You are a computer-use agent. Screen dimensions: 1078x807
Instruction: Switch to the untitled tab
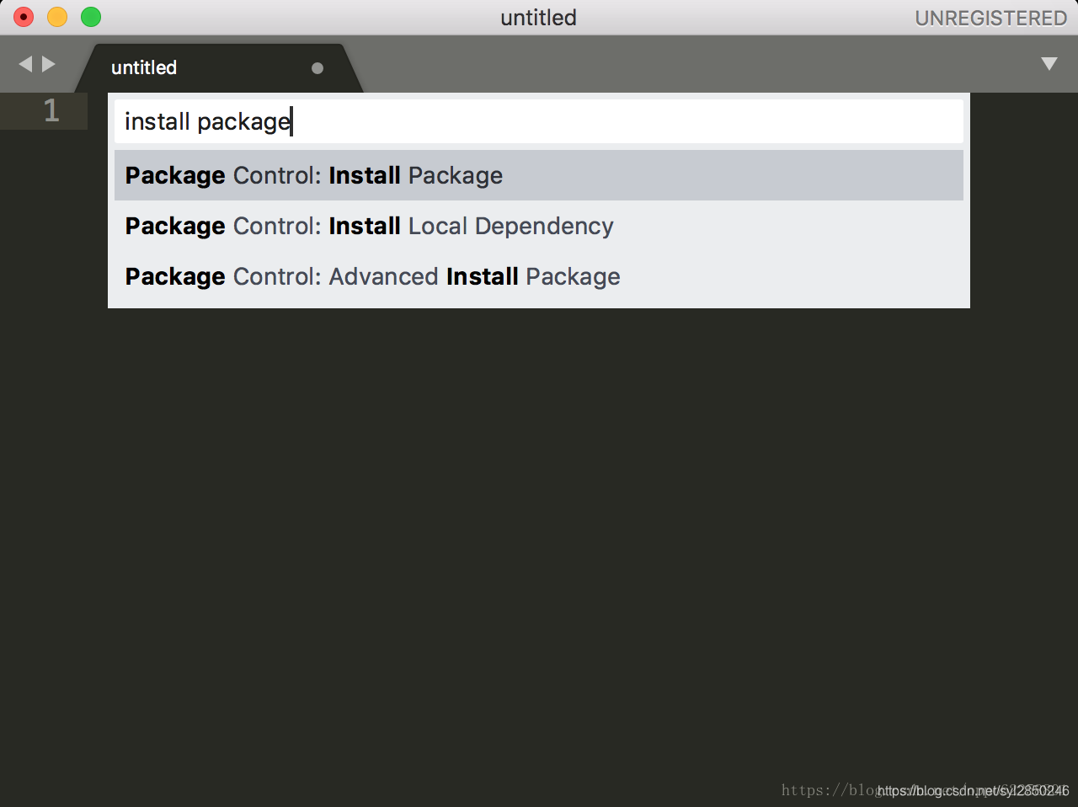pyautogui.click(x=219, y=67)
